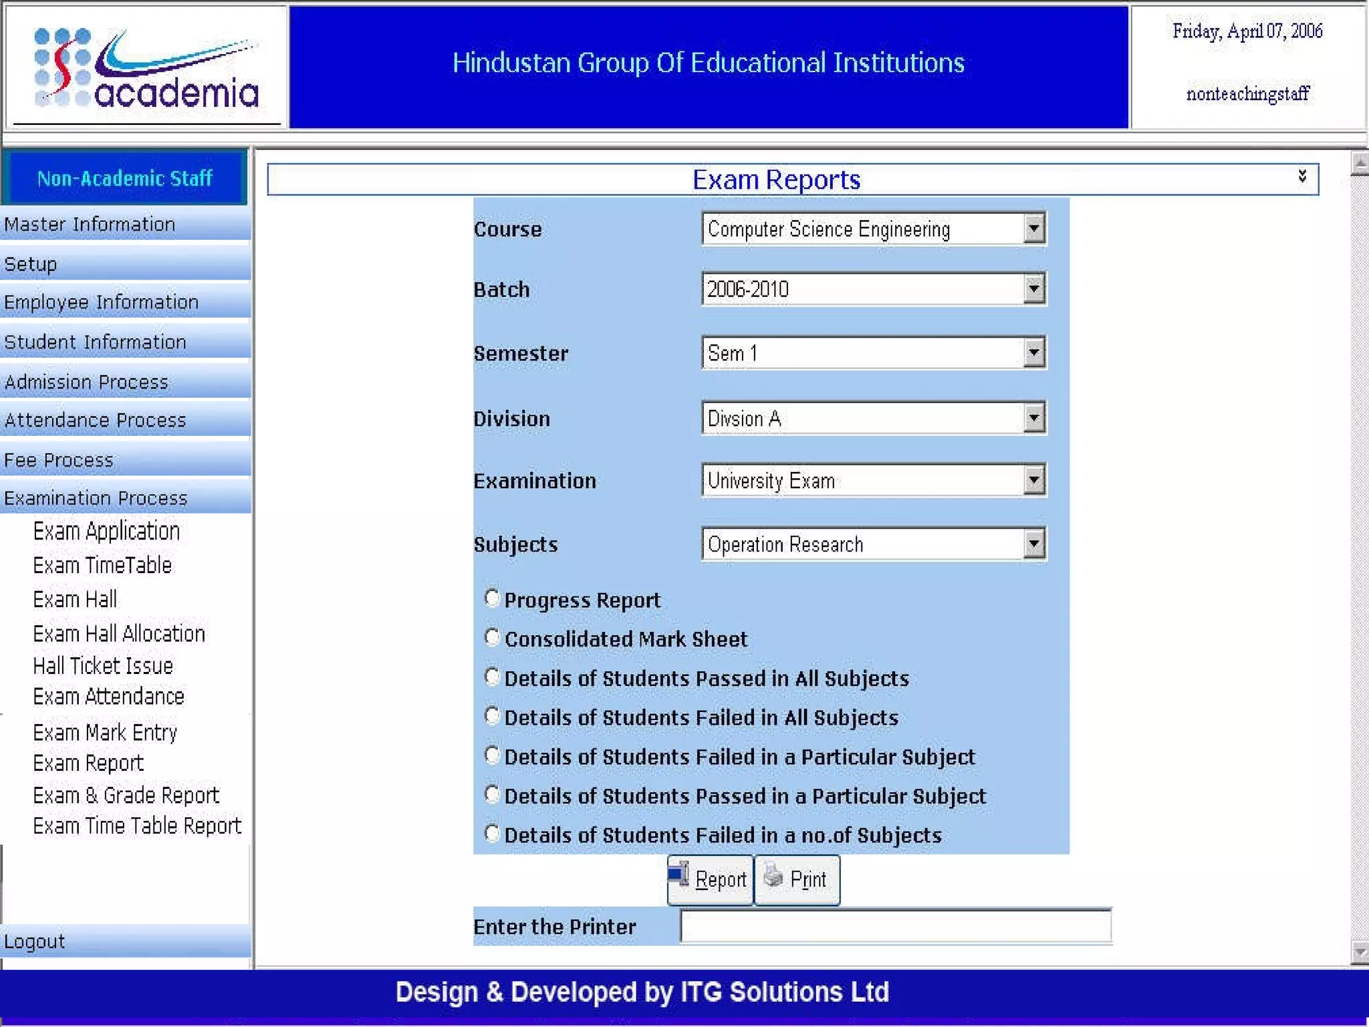Select the Progress Report radio button
This screenshot has height=1027, width=1369.
coord(492,598)
